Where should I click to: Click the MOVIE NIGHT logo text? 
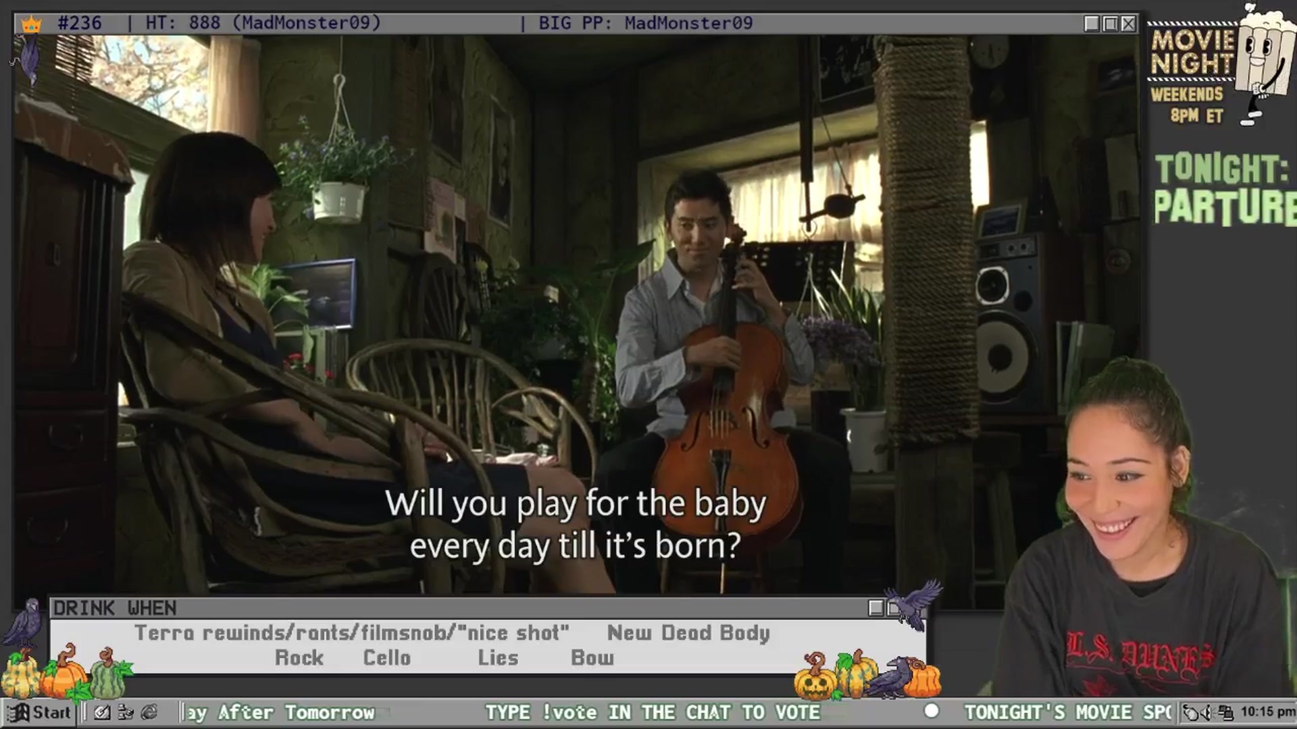[x=1192, y=51]
